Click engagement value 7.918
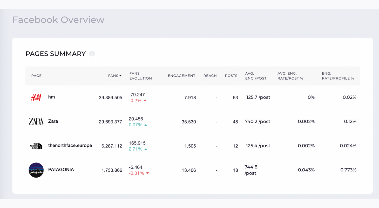The width and height of the screenshot is (379, 208). click(190, 97)
